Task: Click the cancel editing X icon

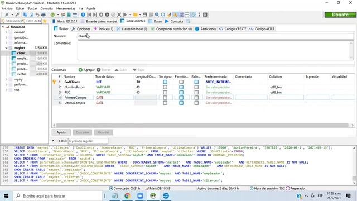Action: [x=119, y=15]
